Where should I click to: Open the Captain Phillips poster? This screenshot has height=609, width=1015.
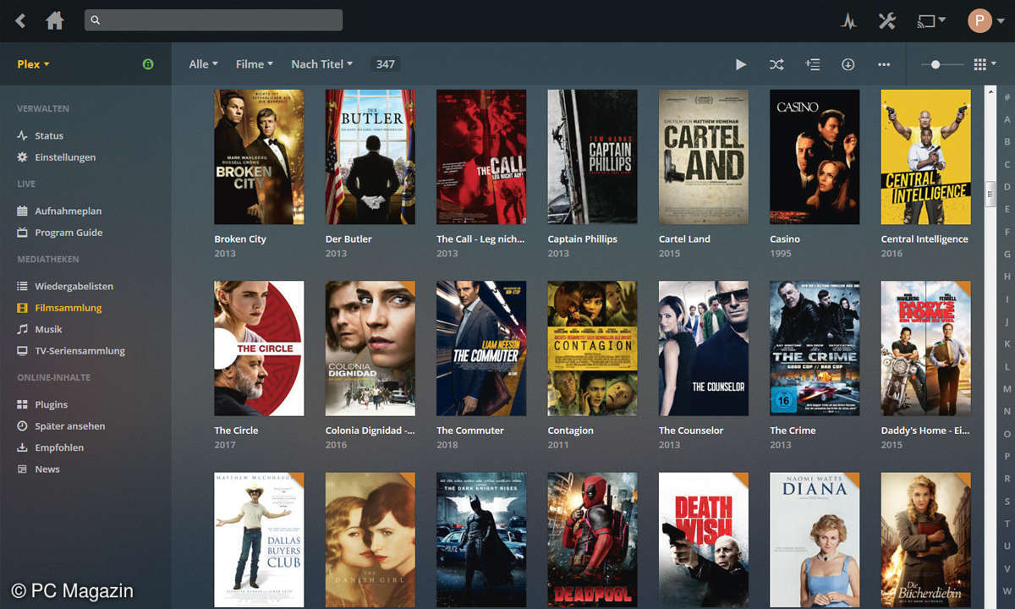pos(593,156)
